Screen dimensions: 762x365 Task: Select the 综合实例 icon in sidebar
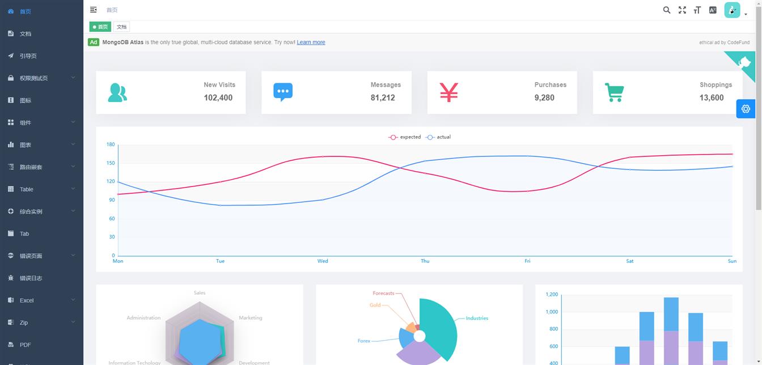click(11, 211)
